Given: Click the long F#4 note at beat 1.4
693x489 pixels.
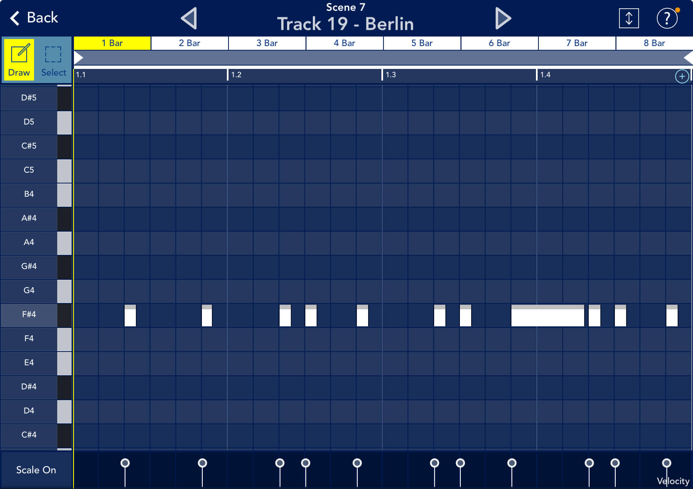Looking at the screenshot, I should [x=547, y=316].
